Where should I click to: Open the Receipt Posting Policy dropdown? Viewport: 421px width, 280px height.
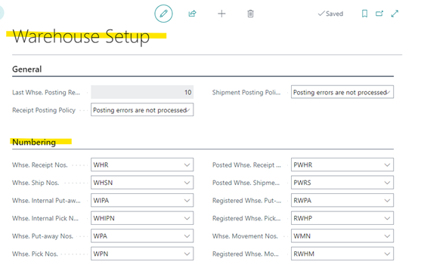coord(142,110)
